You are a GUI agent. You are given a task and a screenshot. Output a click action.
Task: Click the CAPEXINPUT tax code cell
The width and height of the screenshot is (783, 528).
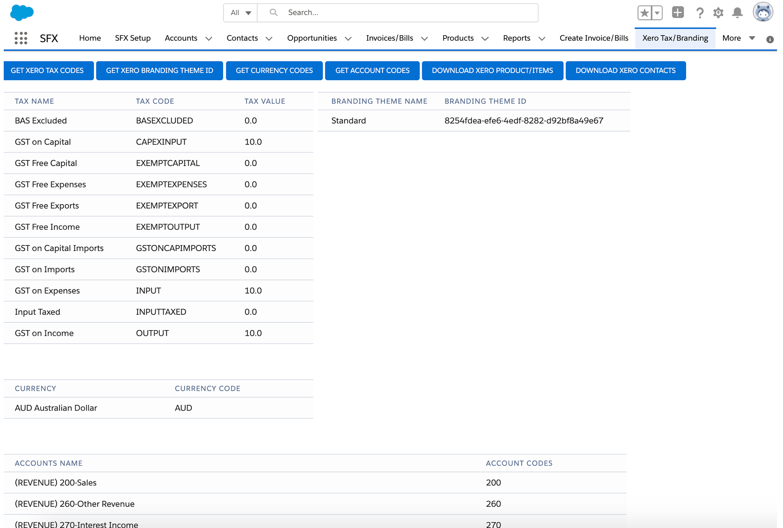click(x=161, y=142)
